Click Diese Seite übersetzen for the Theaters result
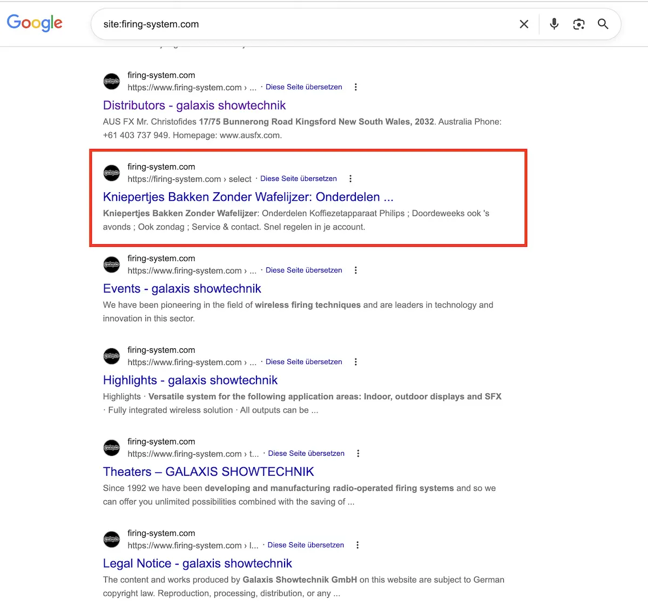The height and width of the screenshot is (607, 648). click(x=306, y=453)
